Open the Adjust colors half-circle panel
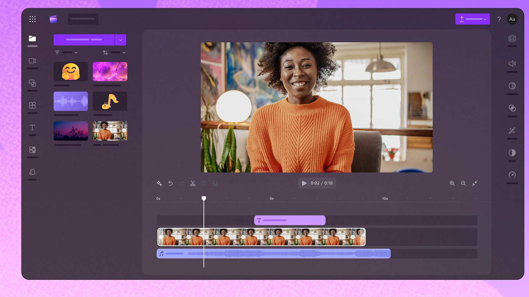Image resolution: width=529 pixels, height=297 pixels. point(512,152)
